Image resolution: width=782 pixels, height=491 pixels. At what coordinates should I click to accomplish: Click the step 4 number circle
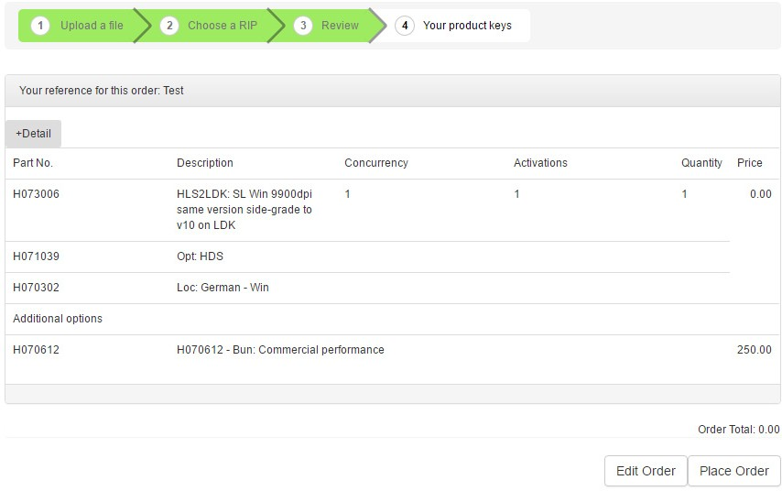[405, 26]
